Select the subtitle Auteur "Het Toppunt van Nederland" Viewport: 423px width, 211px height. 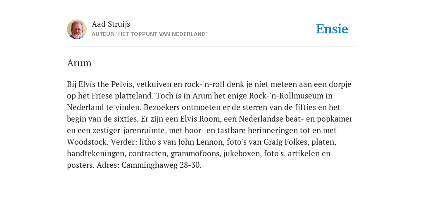(150, 34)
